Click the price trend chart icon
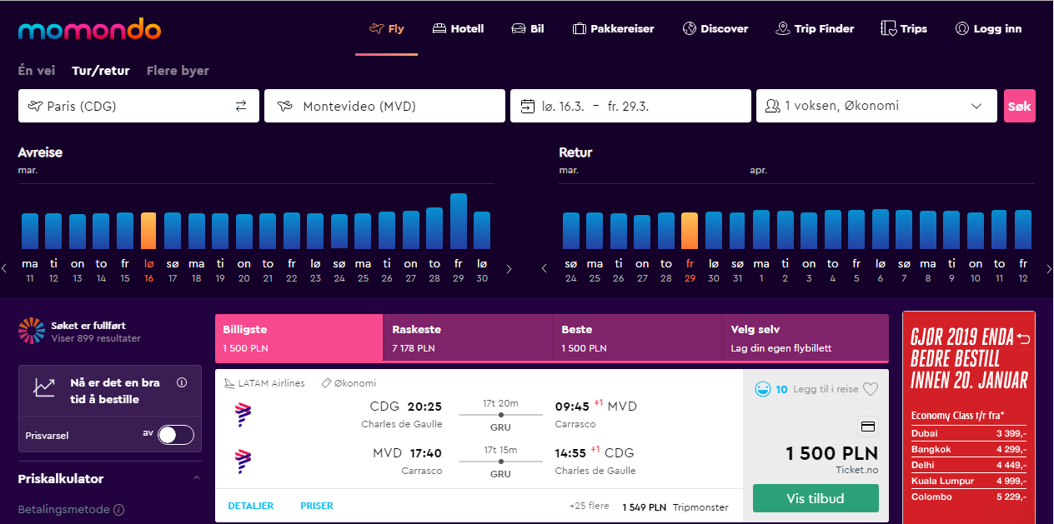1054x524 pixels. point(44,387)
